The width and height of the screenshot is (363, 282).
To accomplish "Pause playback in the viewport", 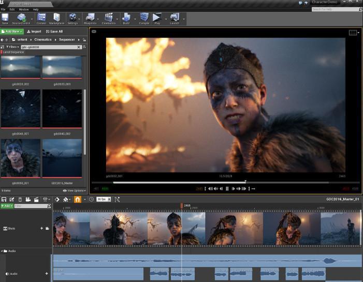I will pos(227,189).
